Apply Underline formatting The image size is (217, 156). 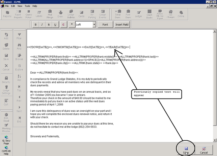click(56, 25)
